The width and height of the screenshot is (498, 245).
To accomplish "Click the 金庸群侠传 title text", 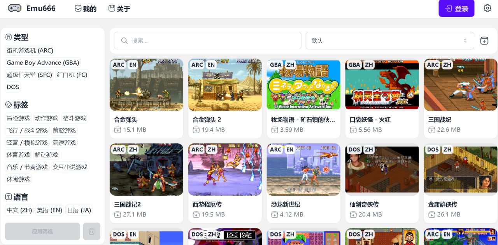I will tap(443, 204).
